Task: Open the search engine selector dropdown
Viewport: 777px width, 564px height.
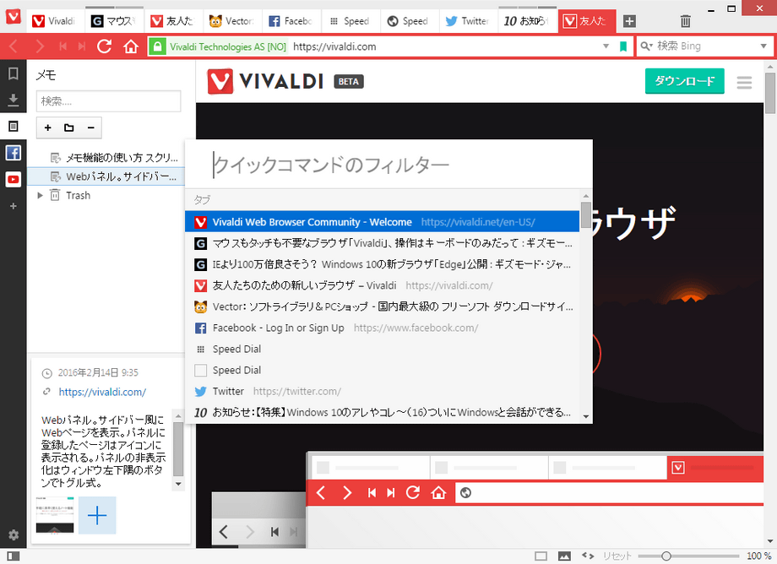Action: (x=646, y=46)
